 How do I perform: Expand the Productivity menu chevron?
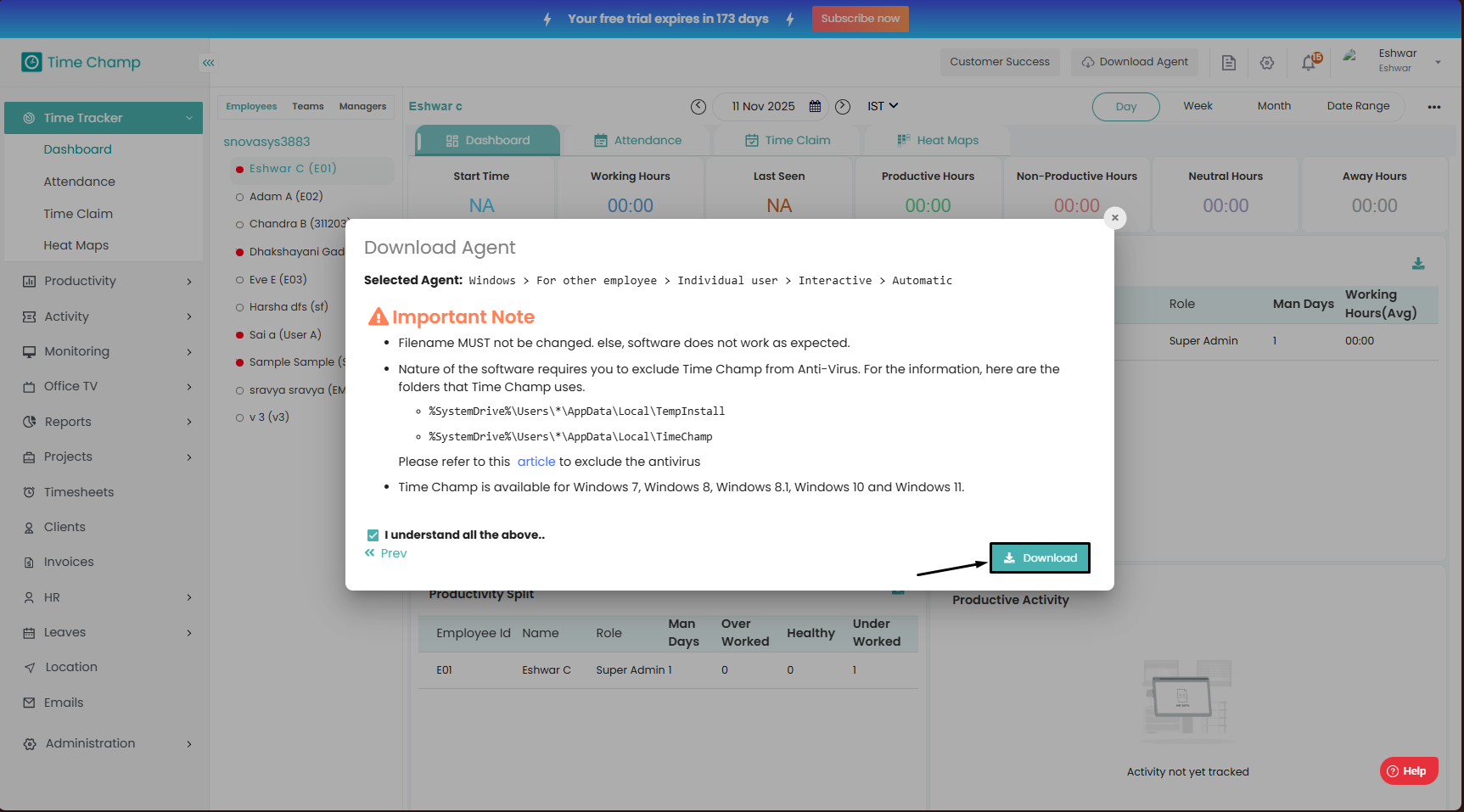189,282
